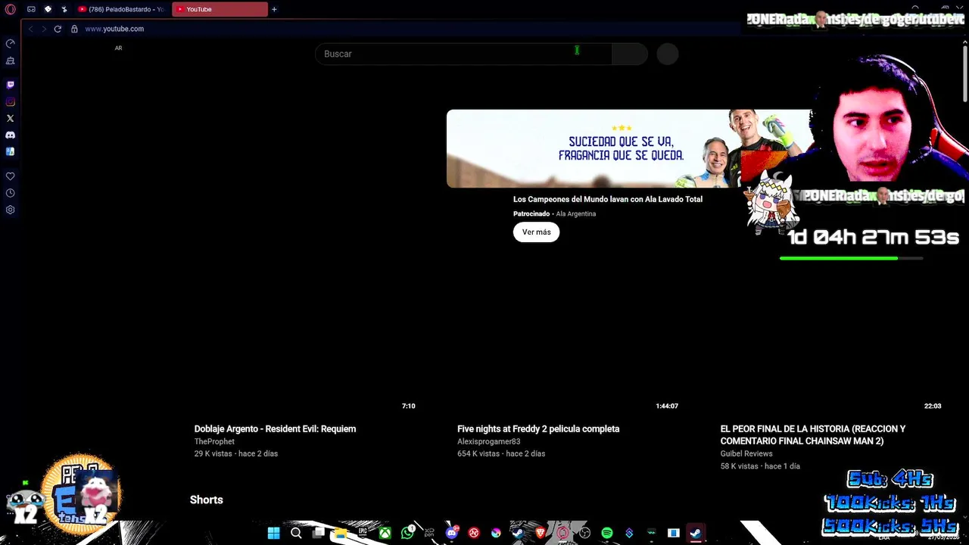Go back with the browser back arrow

coord(30,29)
